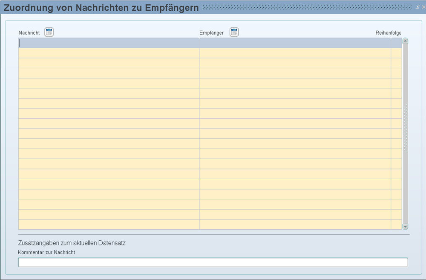426x280 pixels.
Task: Click the second row Nachricht cell
Action: [x=109, y=53]
